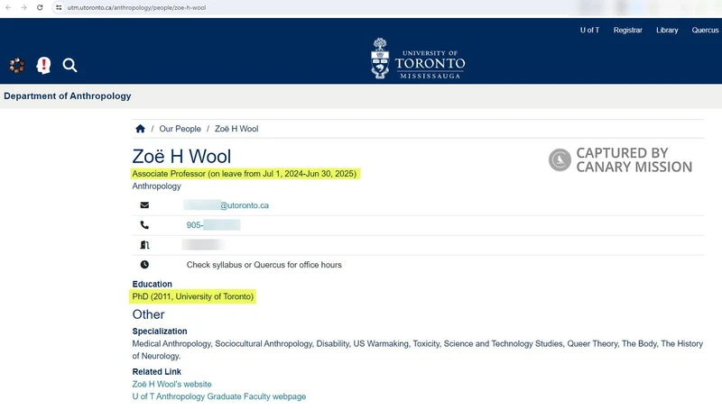Click the 905 phone number link
Image resolution: width=722 pixels, height=409 pixels.
tap(213, 224)
